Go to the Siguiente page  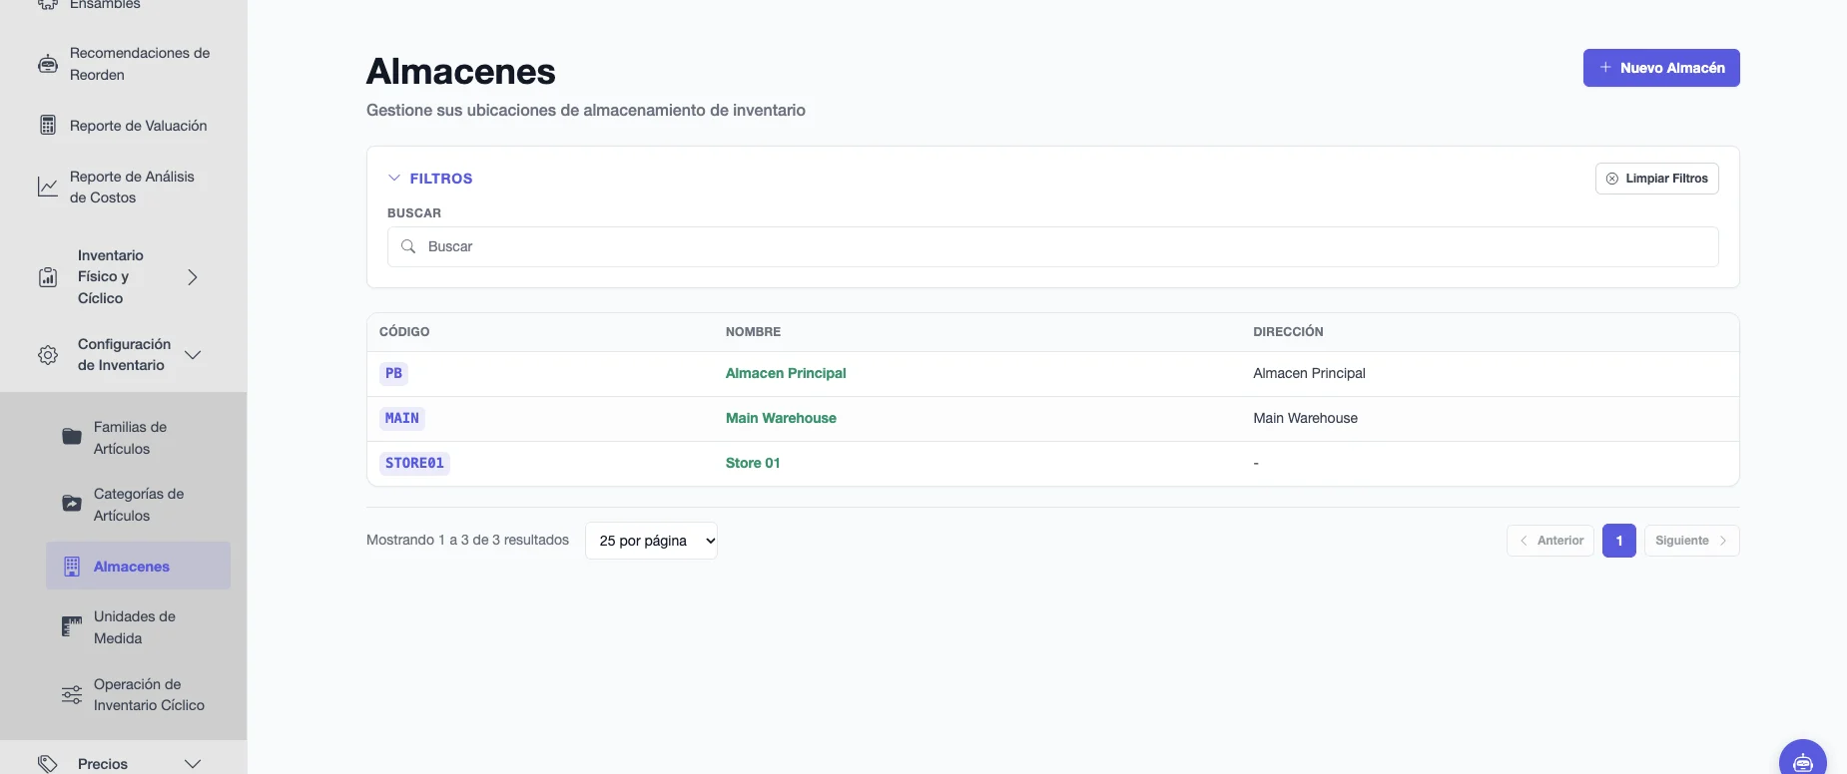(1691, 541)
